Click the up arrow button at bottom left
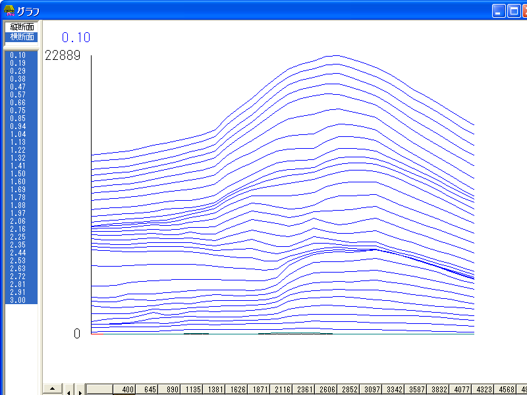 (53, 389)
